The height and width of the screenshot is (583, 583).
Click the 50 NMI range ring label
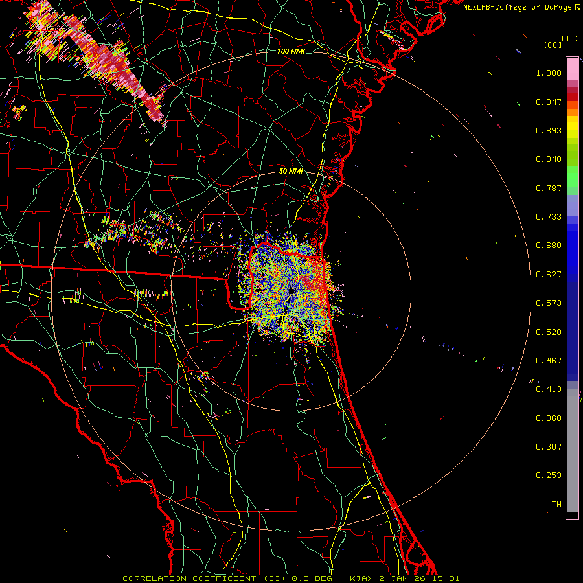pos(291,172)
